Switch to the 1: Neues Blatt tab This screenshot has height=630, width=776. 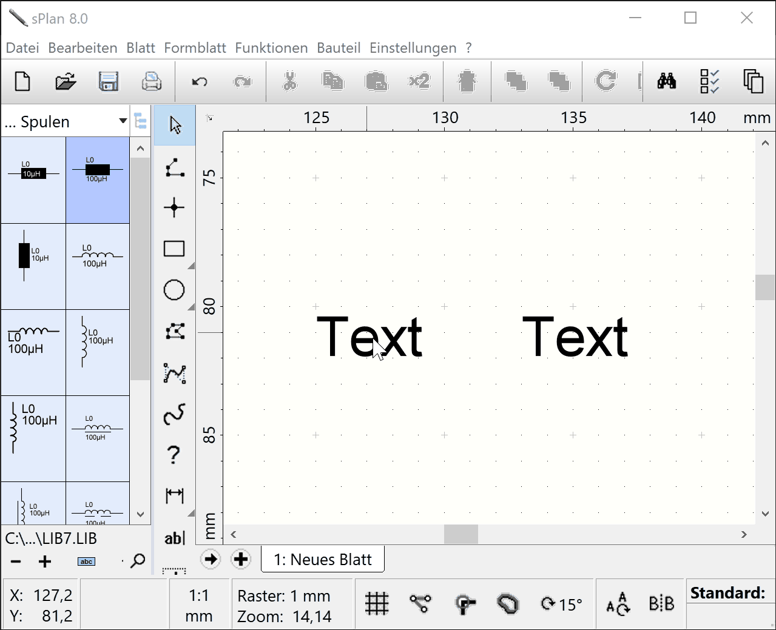pyautogui.click(x=323, y=559)
